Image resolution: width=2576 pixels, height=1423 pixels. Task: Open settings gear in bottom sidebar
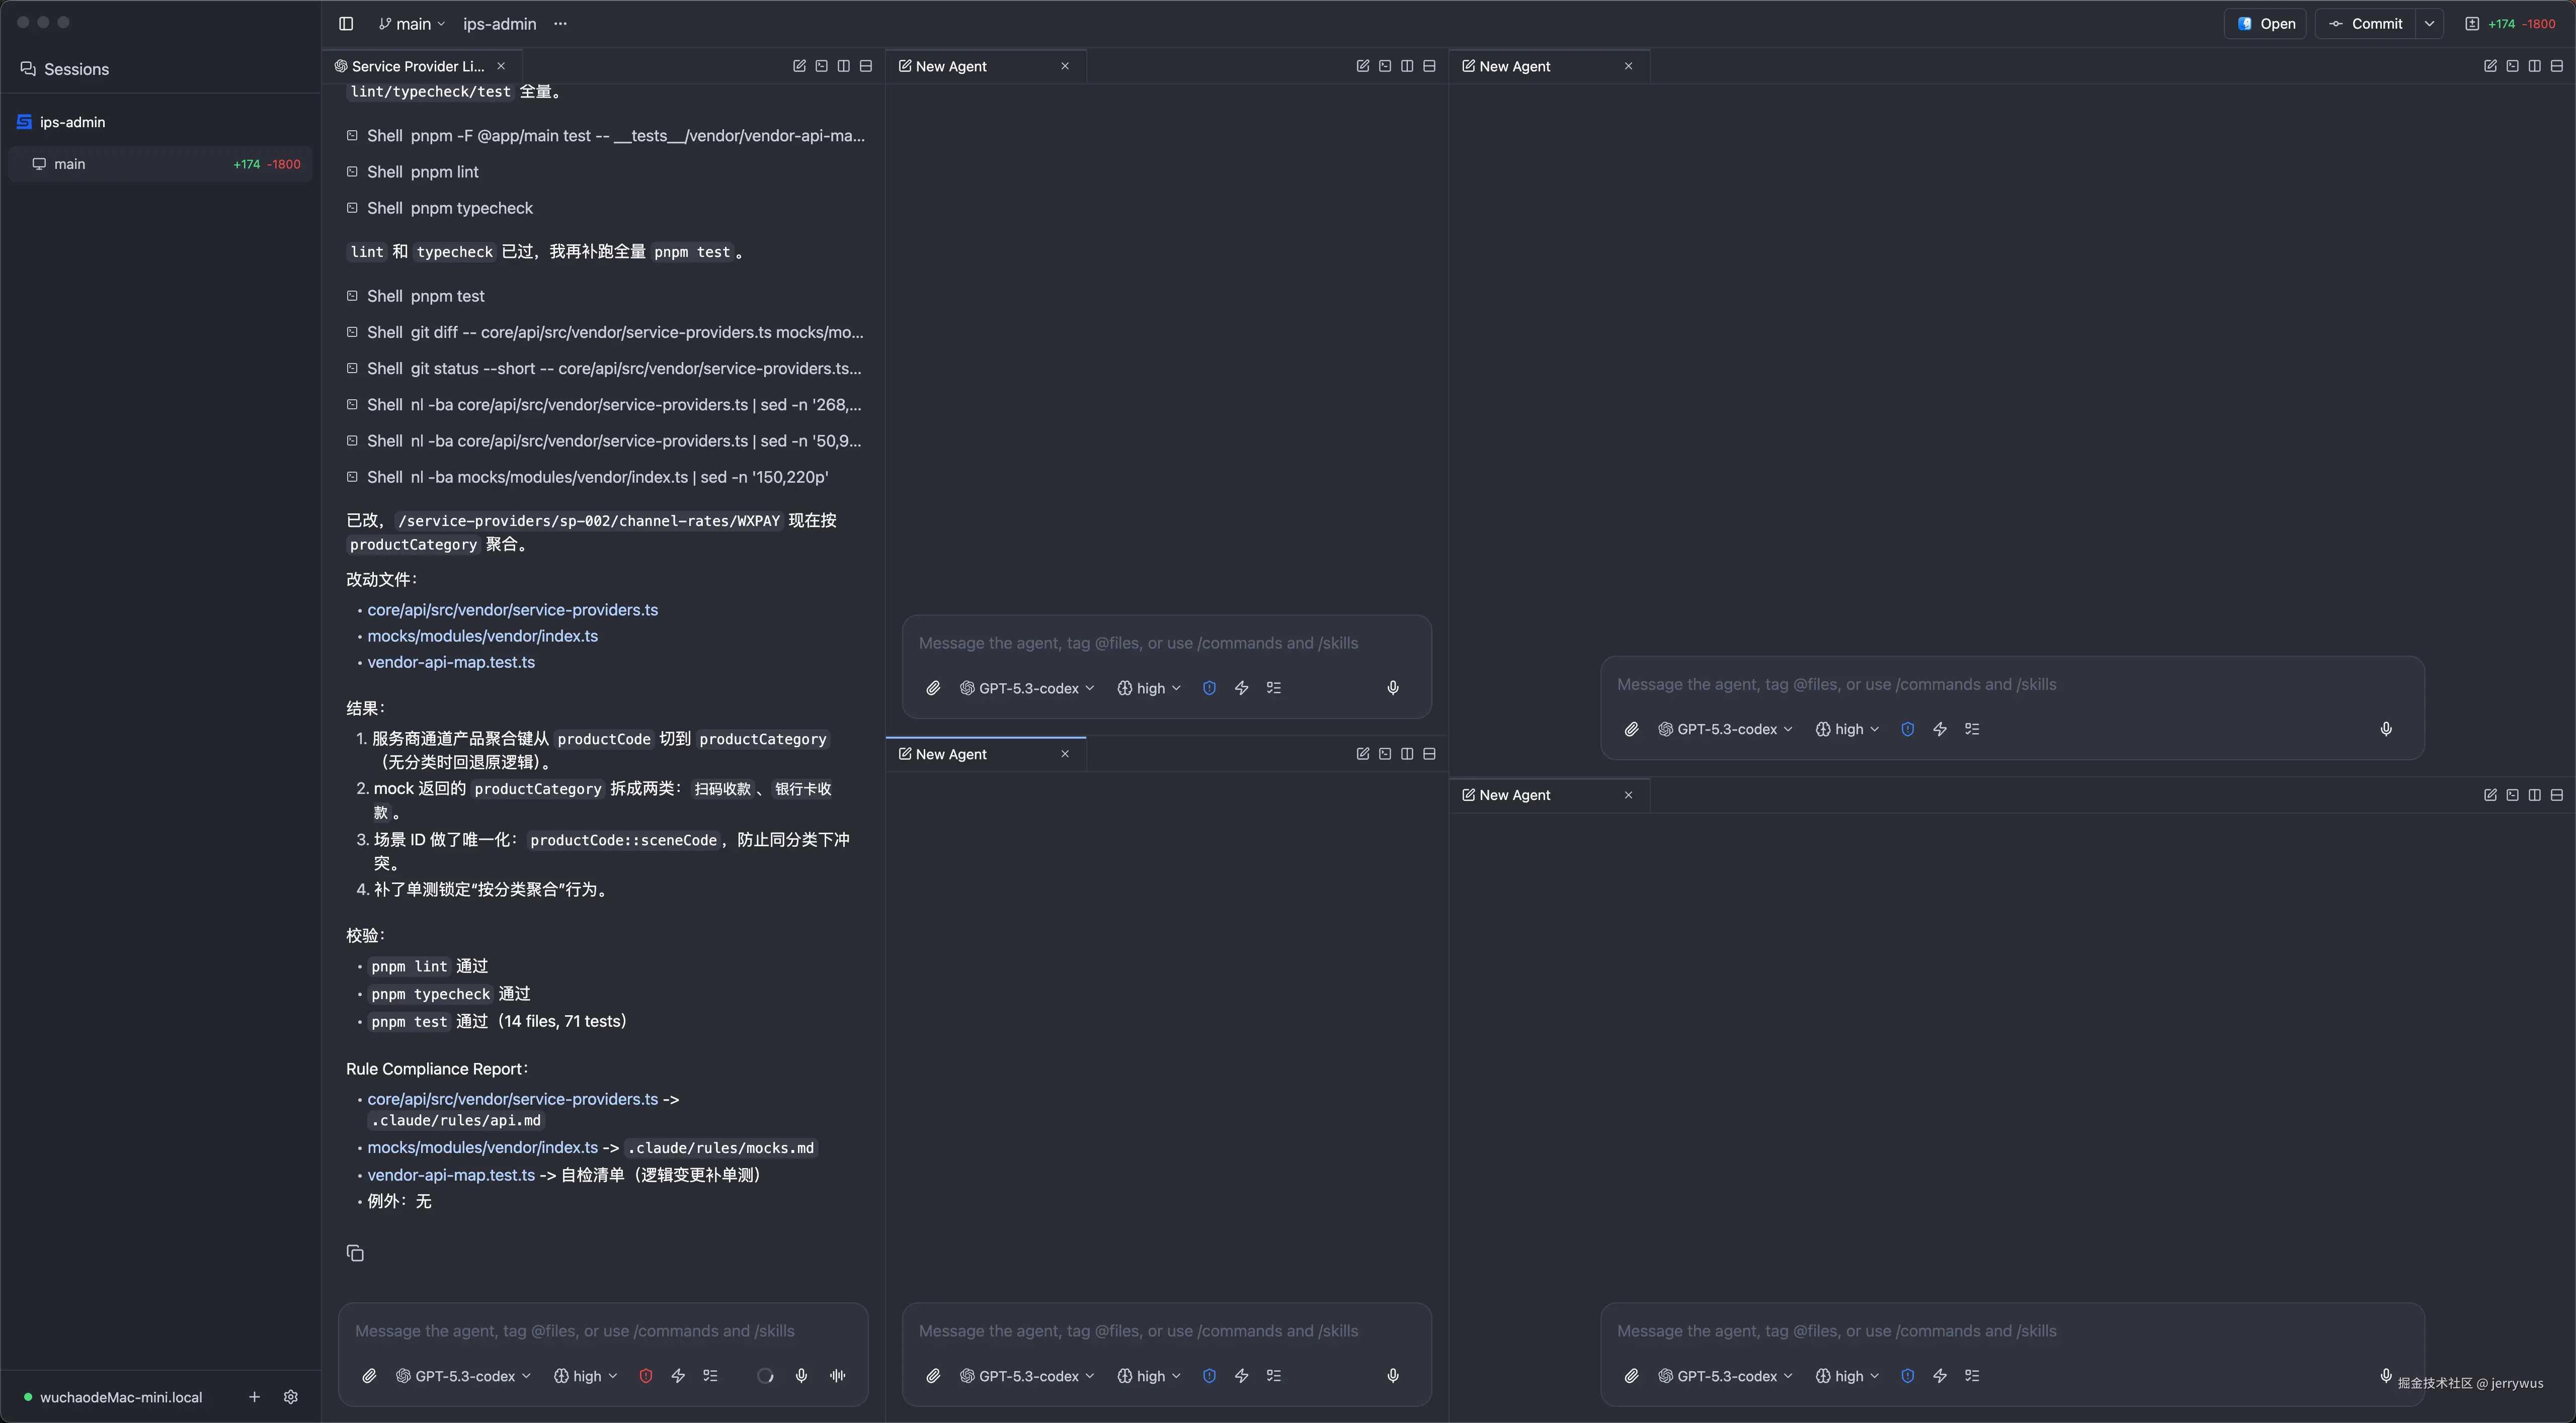(x=291, y=1397)
